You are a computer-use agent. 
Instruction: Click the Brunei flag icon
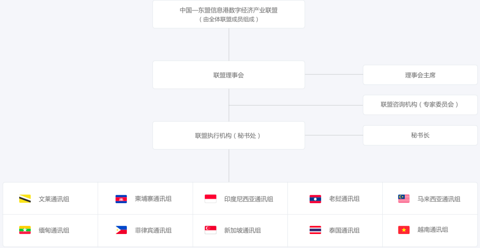pyautogui.click(x=25, y=199)
